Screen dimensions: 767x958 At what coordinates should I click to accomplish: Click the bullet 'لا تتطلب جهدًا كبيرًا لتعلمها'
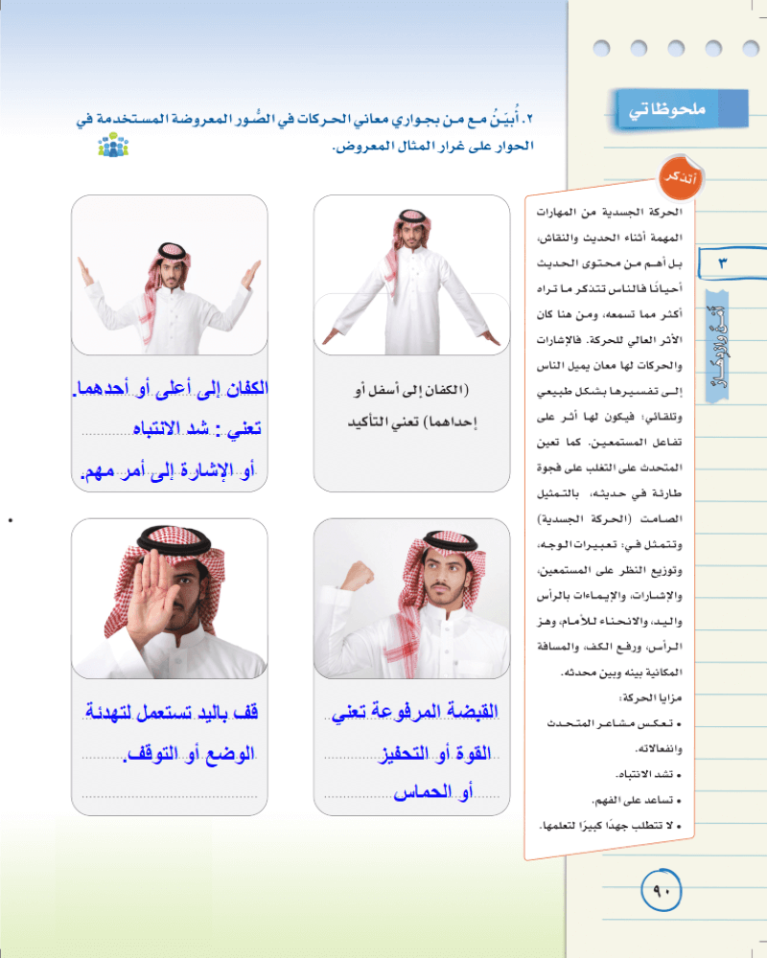coord(610,826)
